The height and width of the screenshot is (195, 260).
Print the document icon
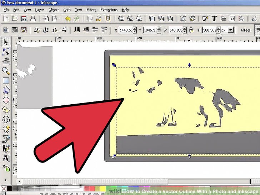(x=33, y=19)
